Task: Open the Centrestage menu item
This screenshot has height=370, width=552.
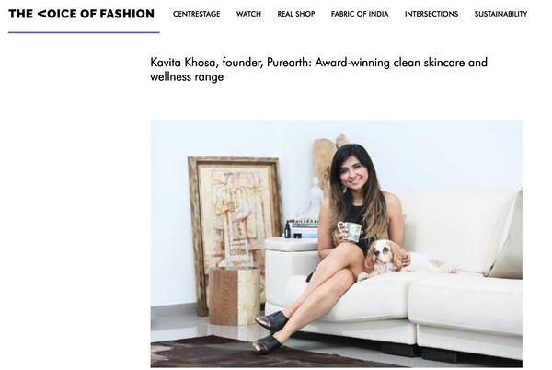Action: pos(197,14)
